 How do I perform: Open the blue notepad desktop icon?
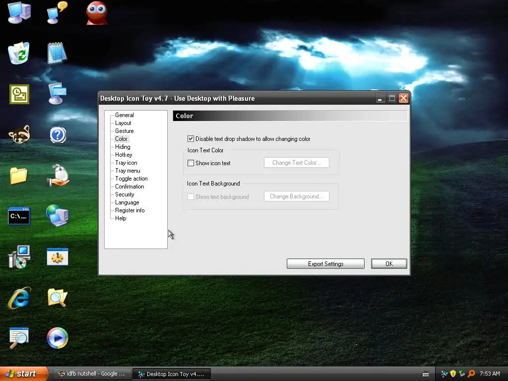tap(57, 53)
